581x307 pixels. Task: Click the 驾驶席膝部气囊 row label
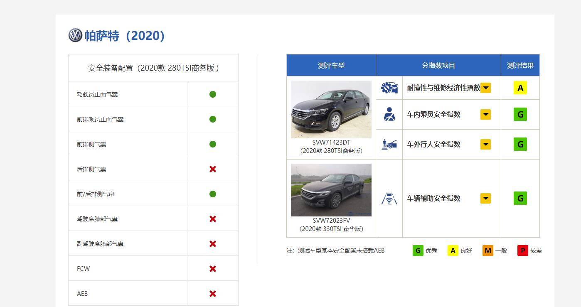click(x=97, y=219)
